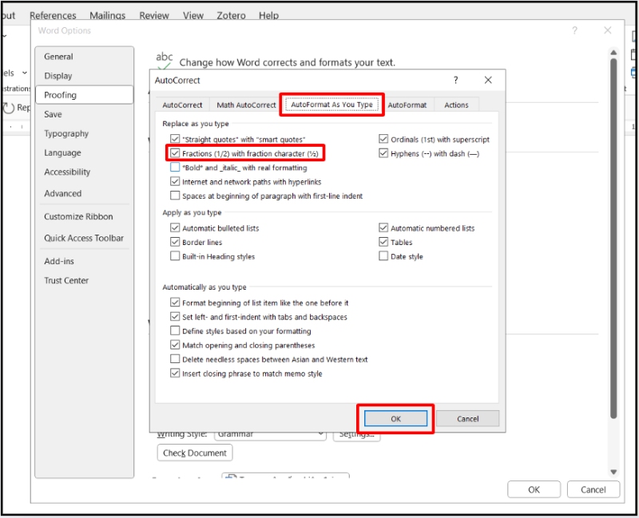Enable the Date style option

(x=383, y=255)
